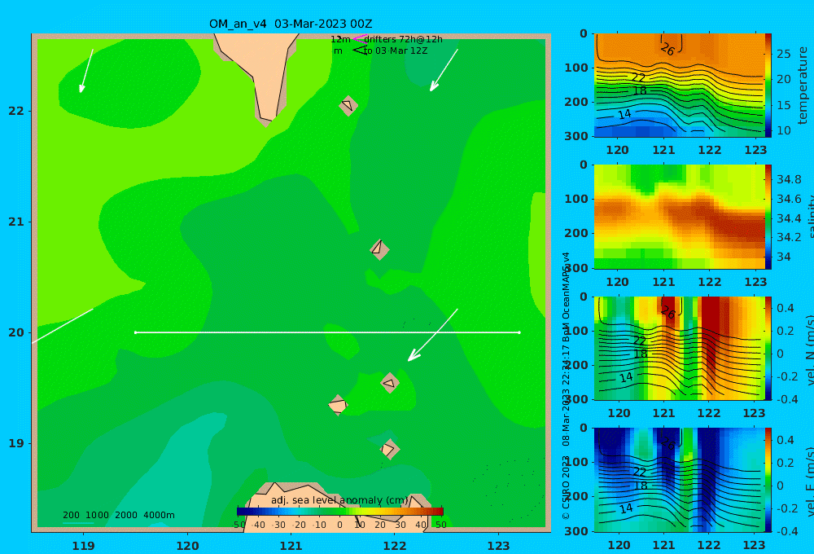Select the 'to 03 Mar 12Z' legend text
This screenshot has height=554, width=814.
pos(396,51)
